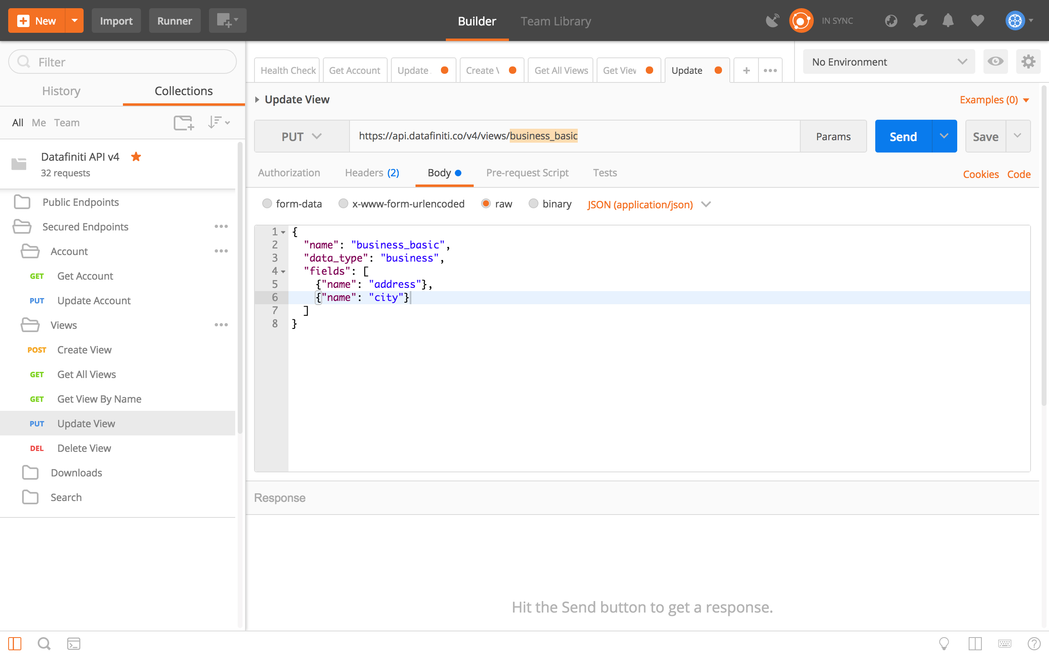The image size is (1049, 656).
Task: Open the Examples (0) dropdown
Action: [994, 100]
